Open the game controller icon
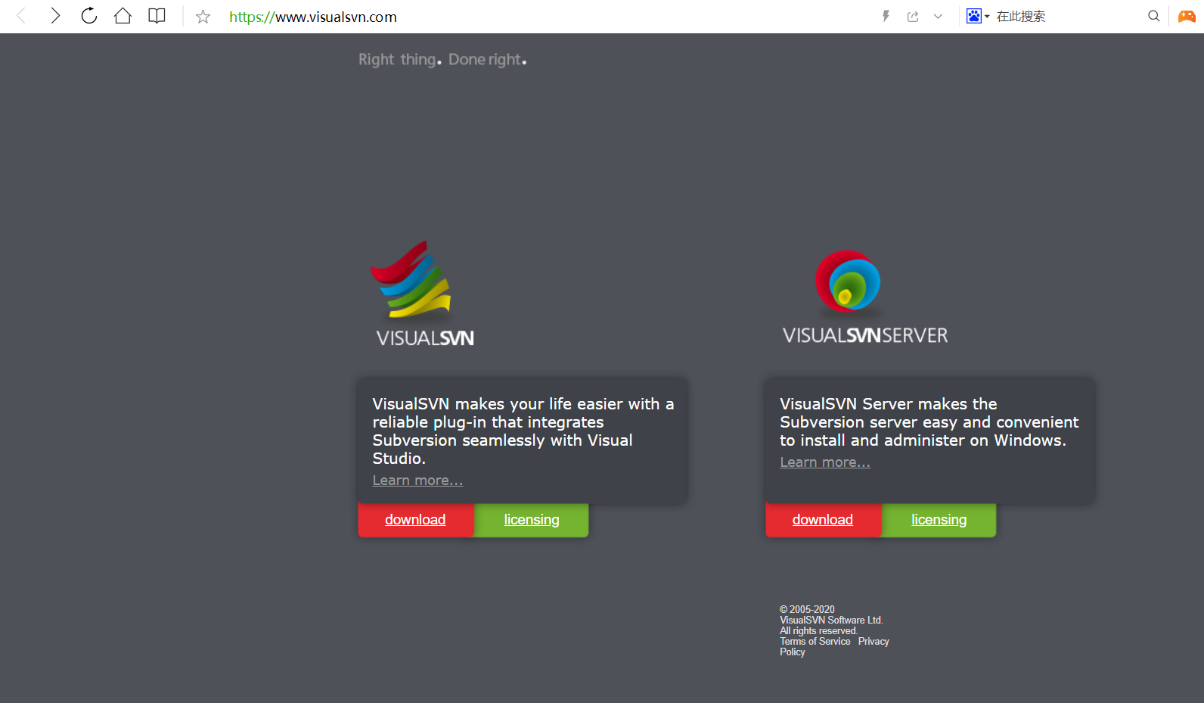1204x703 pixels. (1187, 16)
